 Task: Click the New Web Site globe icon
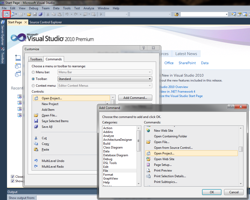point(148,130)
